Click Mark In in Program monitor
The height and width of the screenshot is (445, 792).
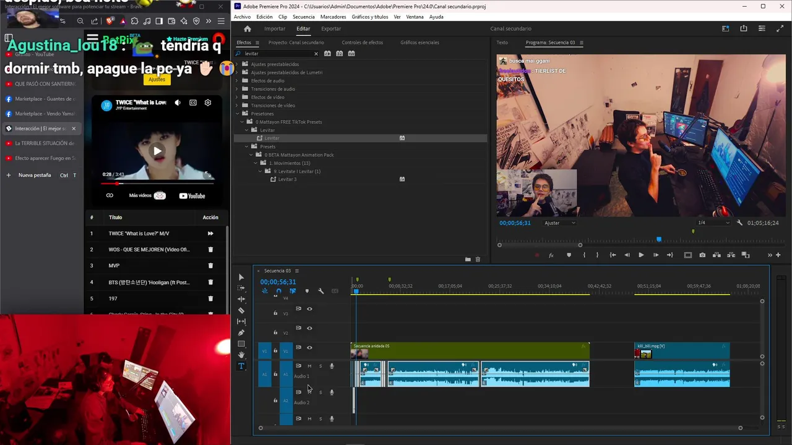584,255
